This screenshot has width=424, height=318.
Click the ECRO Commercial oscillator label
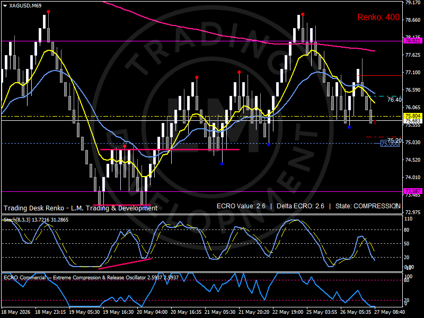[91, 278]
